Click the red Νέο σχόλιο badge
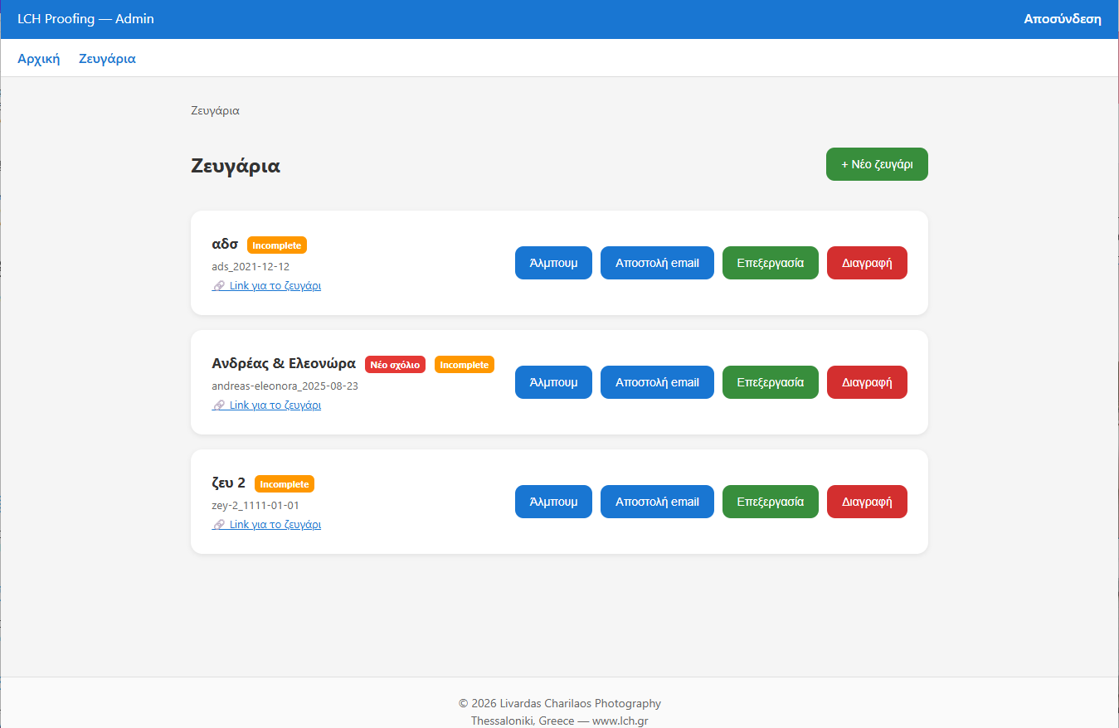 395,365
